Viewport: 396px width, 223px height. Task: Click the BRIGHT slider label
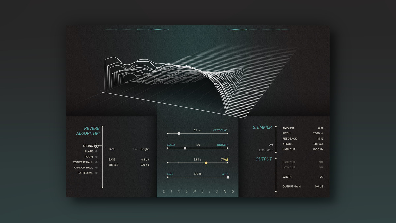[x=222, y=145]
